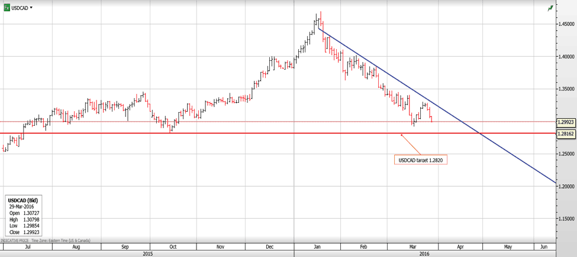Click the 1.28162 red line price label
The image size is (577, 257).
tap(566, 134)
